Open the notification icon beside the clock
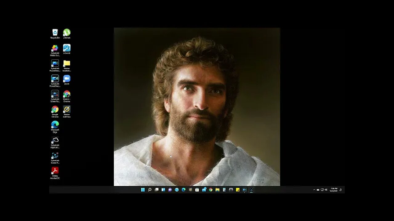 (341, 190)
